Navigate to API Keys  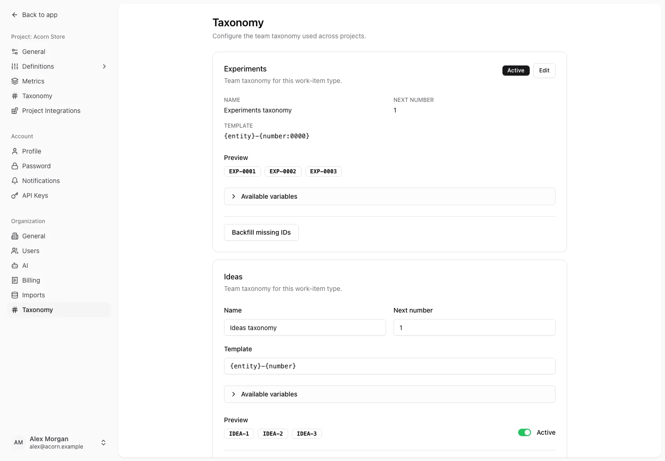pos(59,195)
